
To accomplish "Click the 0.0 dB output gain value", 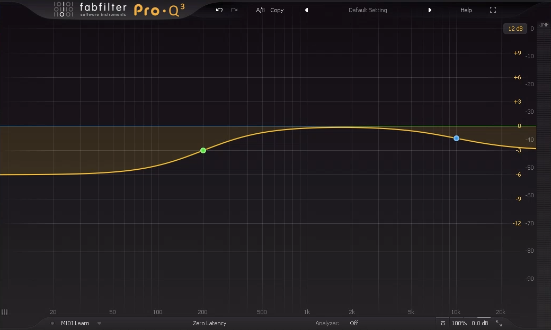I will pyautogui.click(x=479, y=323).
